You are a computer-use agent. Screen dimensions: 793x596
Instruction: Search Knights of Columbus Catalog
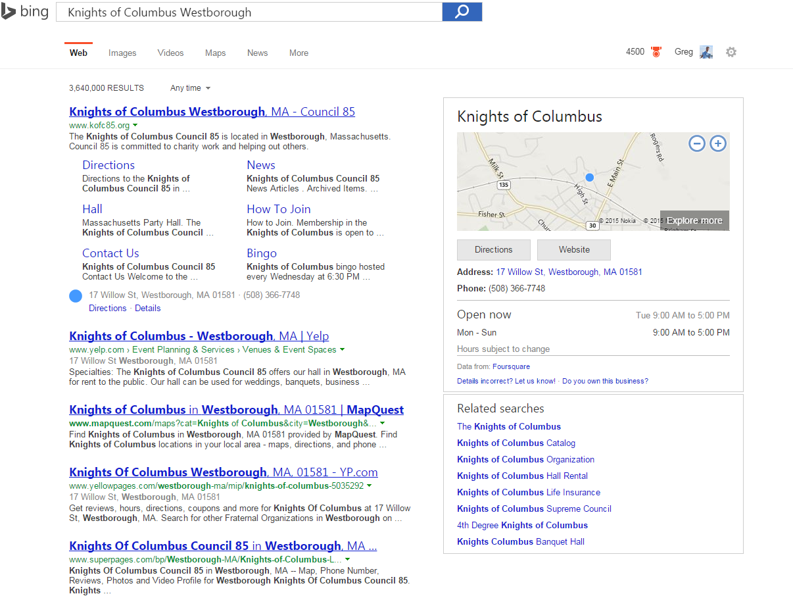516,443
